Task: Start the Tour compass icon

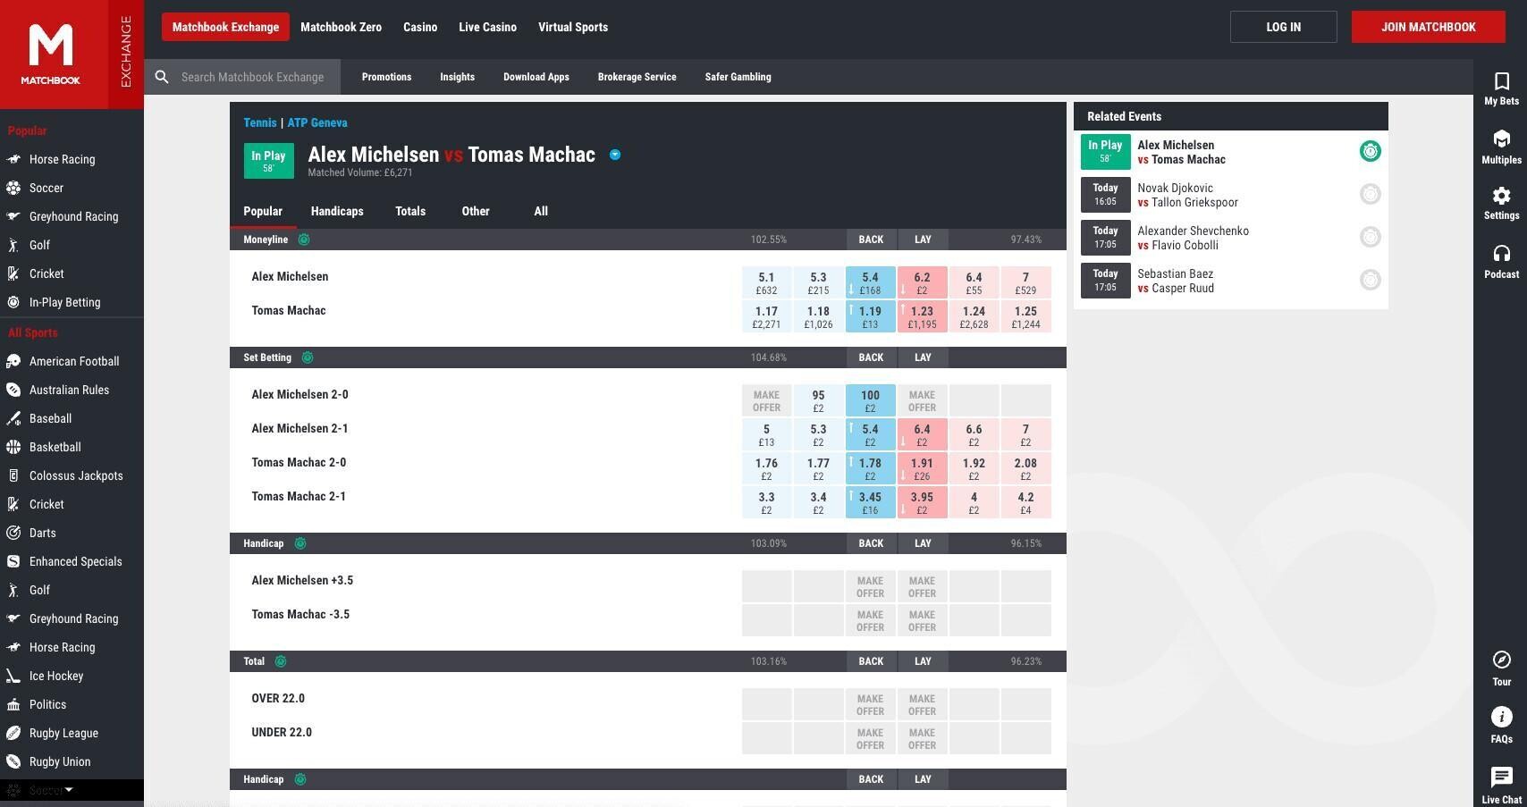Action: (1501, 660)
